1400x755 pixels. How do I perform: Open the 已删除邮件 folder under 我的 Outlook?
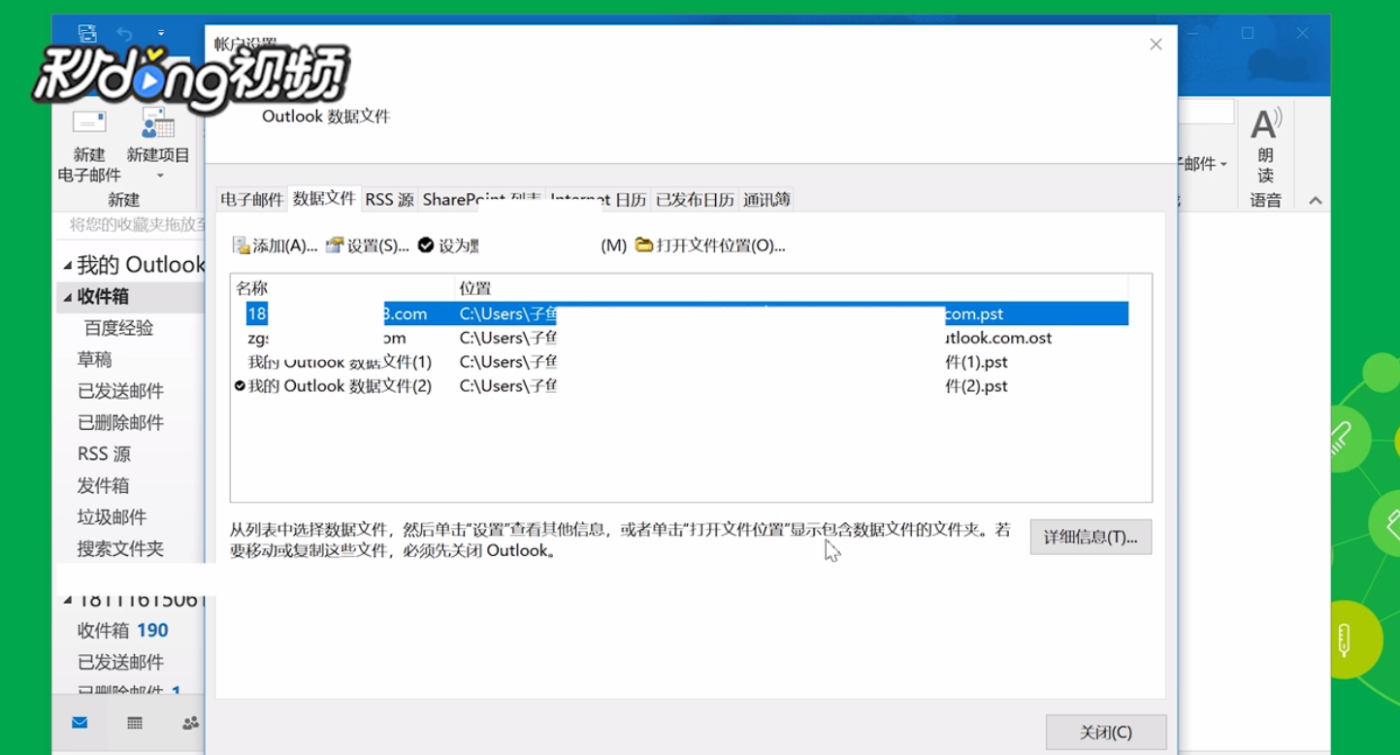[120, 422]
